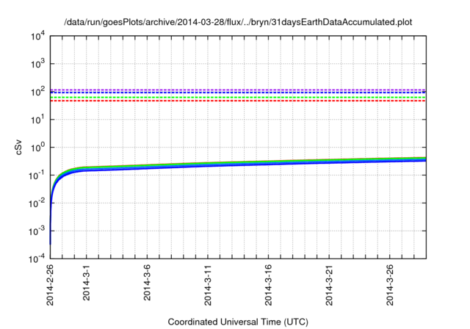Click the plot file path title
The height and width of the screenshot is (329, 470).
click(238, 22)
